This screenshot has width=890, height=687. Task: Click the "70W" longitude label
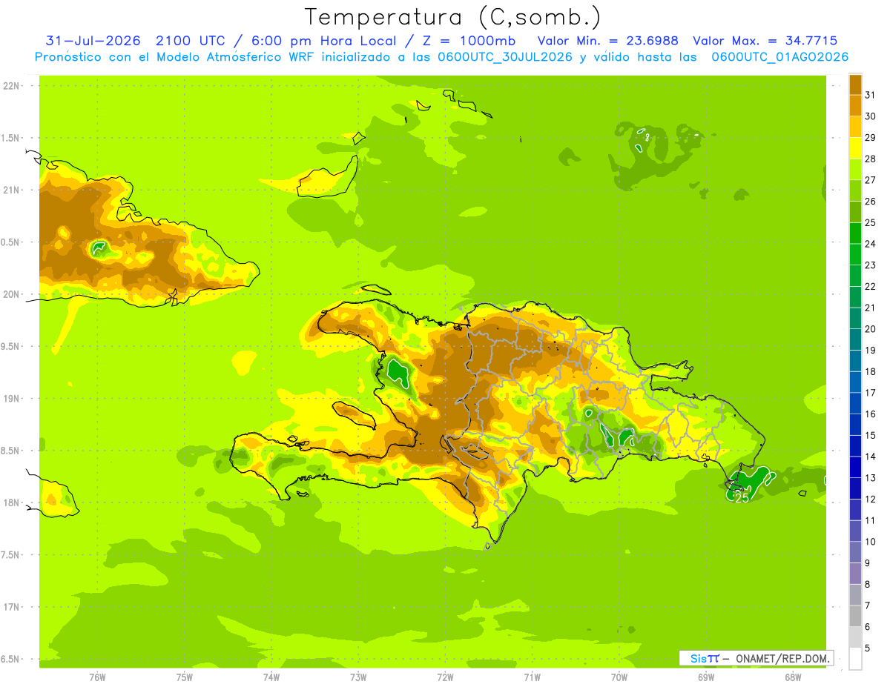click(619, 677)
